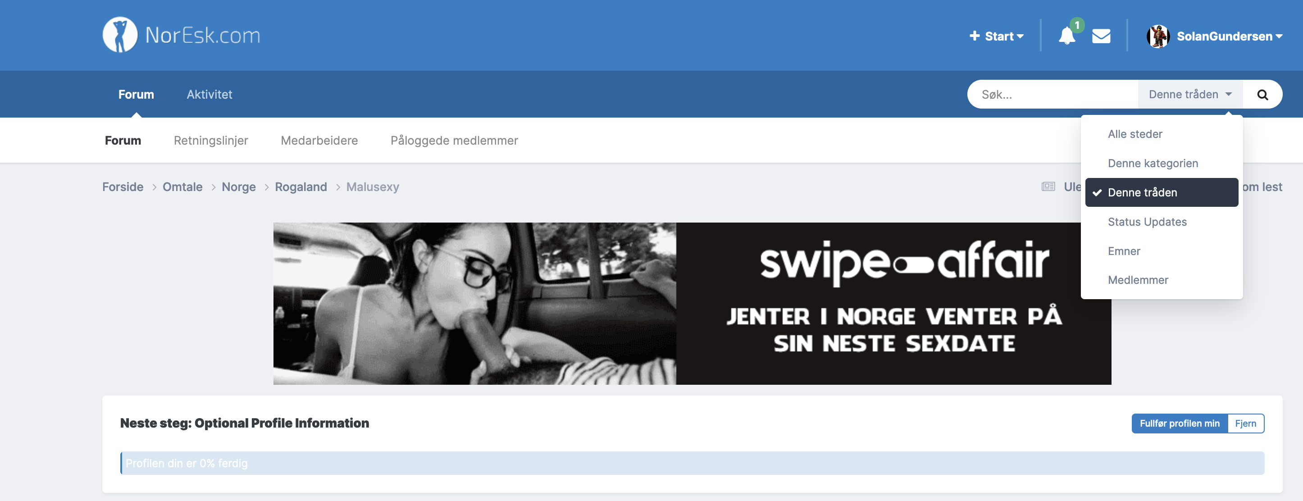Click the Neste steg profile heading
Viewport: 1303px width, 501px height.
(x=244, y=423)
